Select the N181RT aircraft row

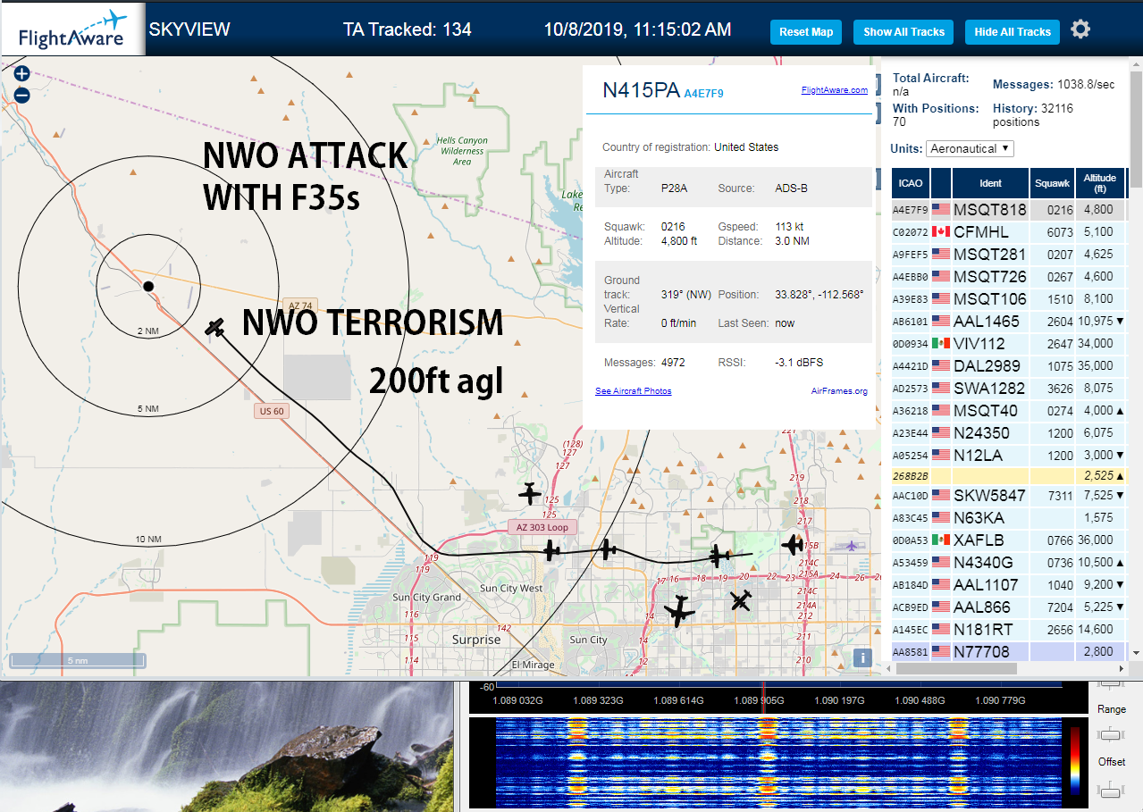[1009, 629]
